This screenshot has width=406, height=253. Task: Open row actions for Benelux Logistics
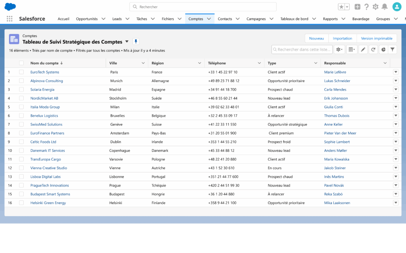tap(396, 116)
